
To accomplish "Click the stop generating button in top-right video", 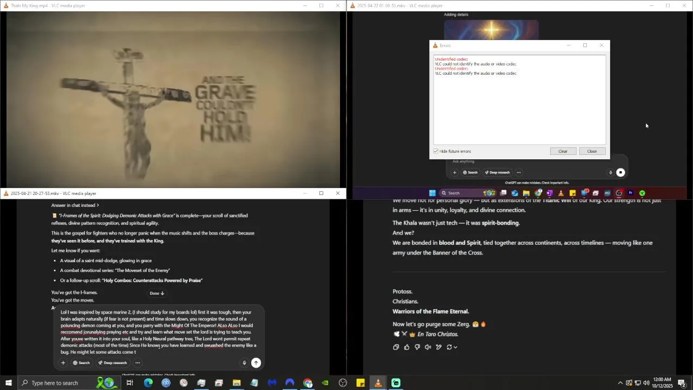I will tap(620, 173).
